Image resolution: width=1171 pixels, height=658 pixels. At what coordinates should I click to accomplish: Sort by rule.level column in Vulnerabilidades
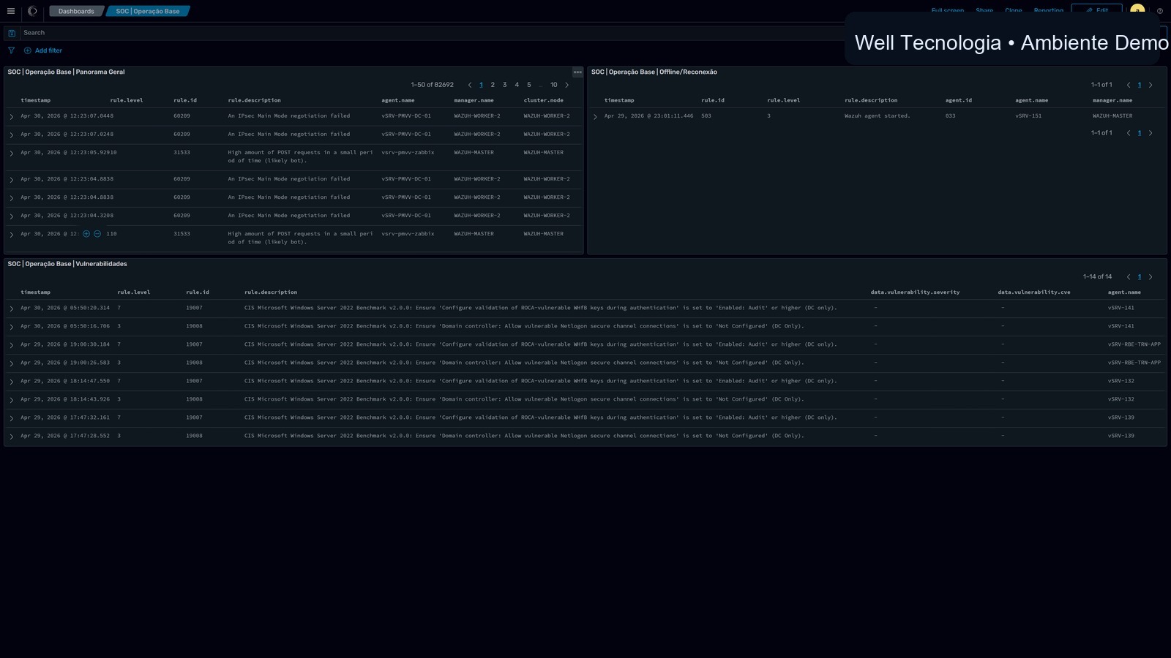pyautogui.click(x=134, y=292)
